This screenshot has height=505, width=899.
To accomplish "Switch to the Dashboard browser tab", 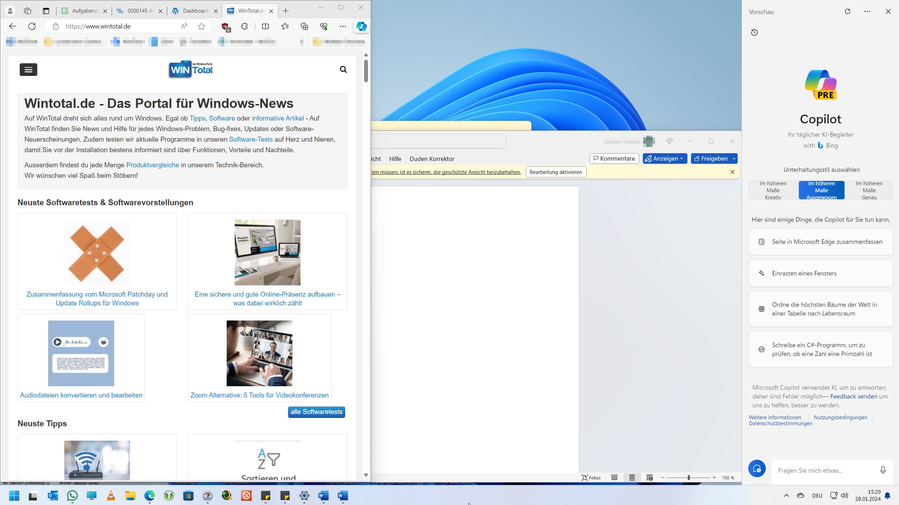I will 195,11.
